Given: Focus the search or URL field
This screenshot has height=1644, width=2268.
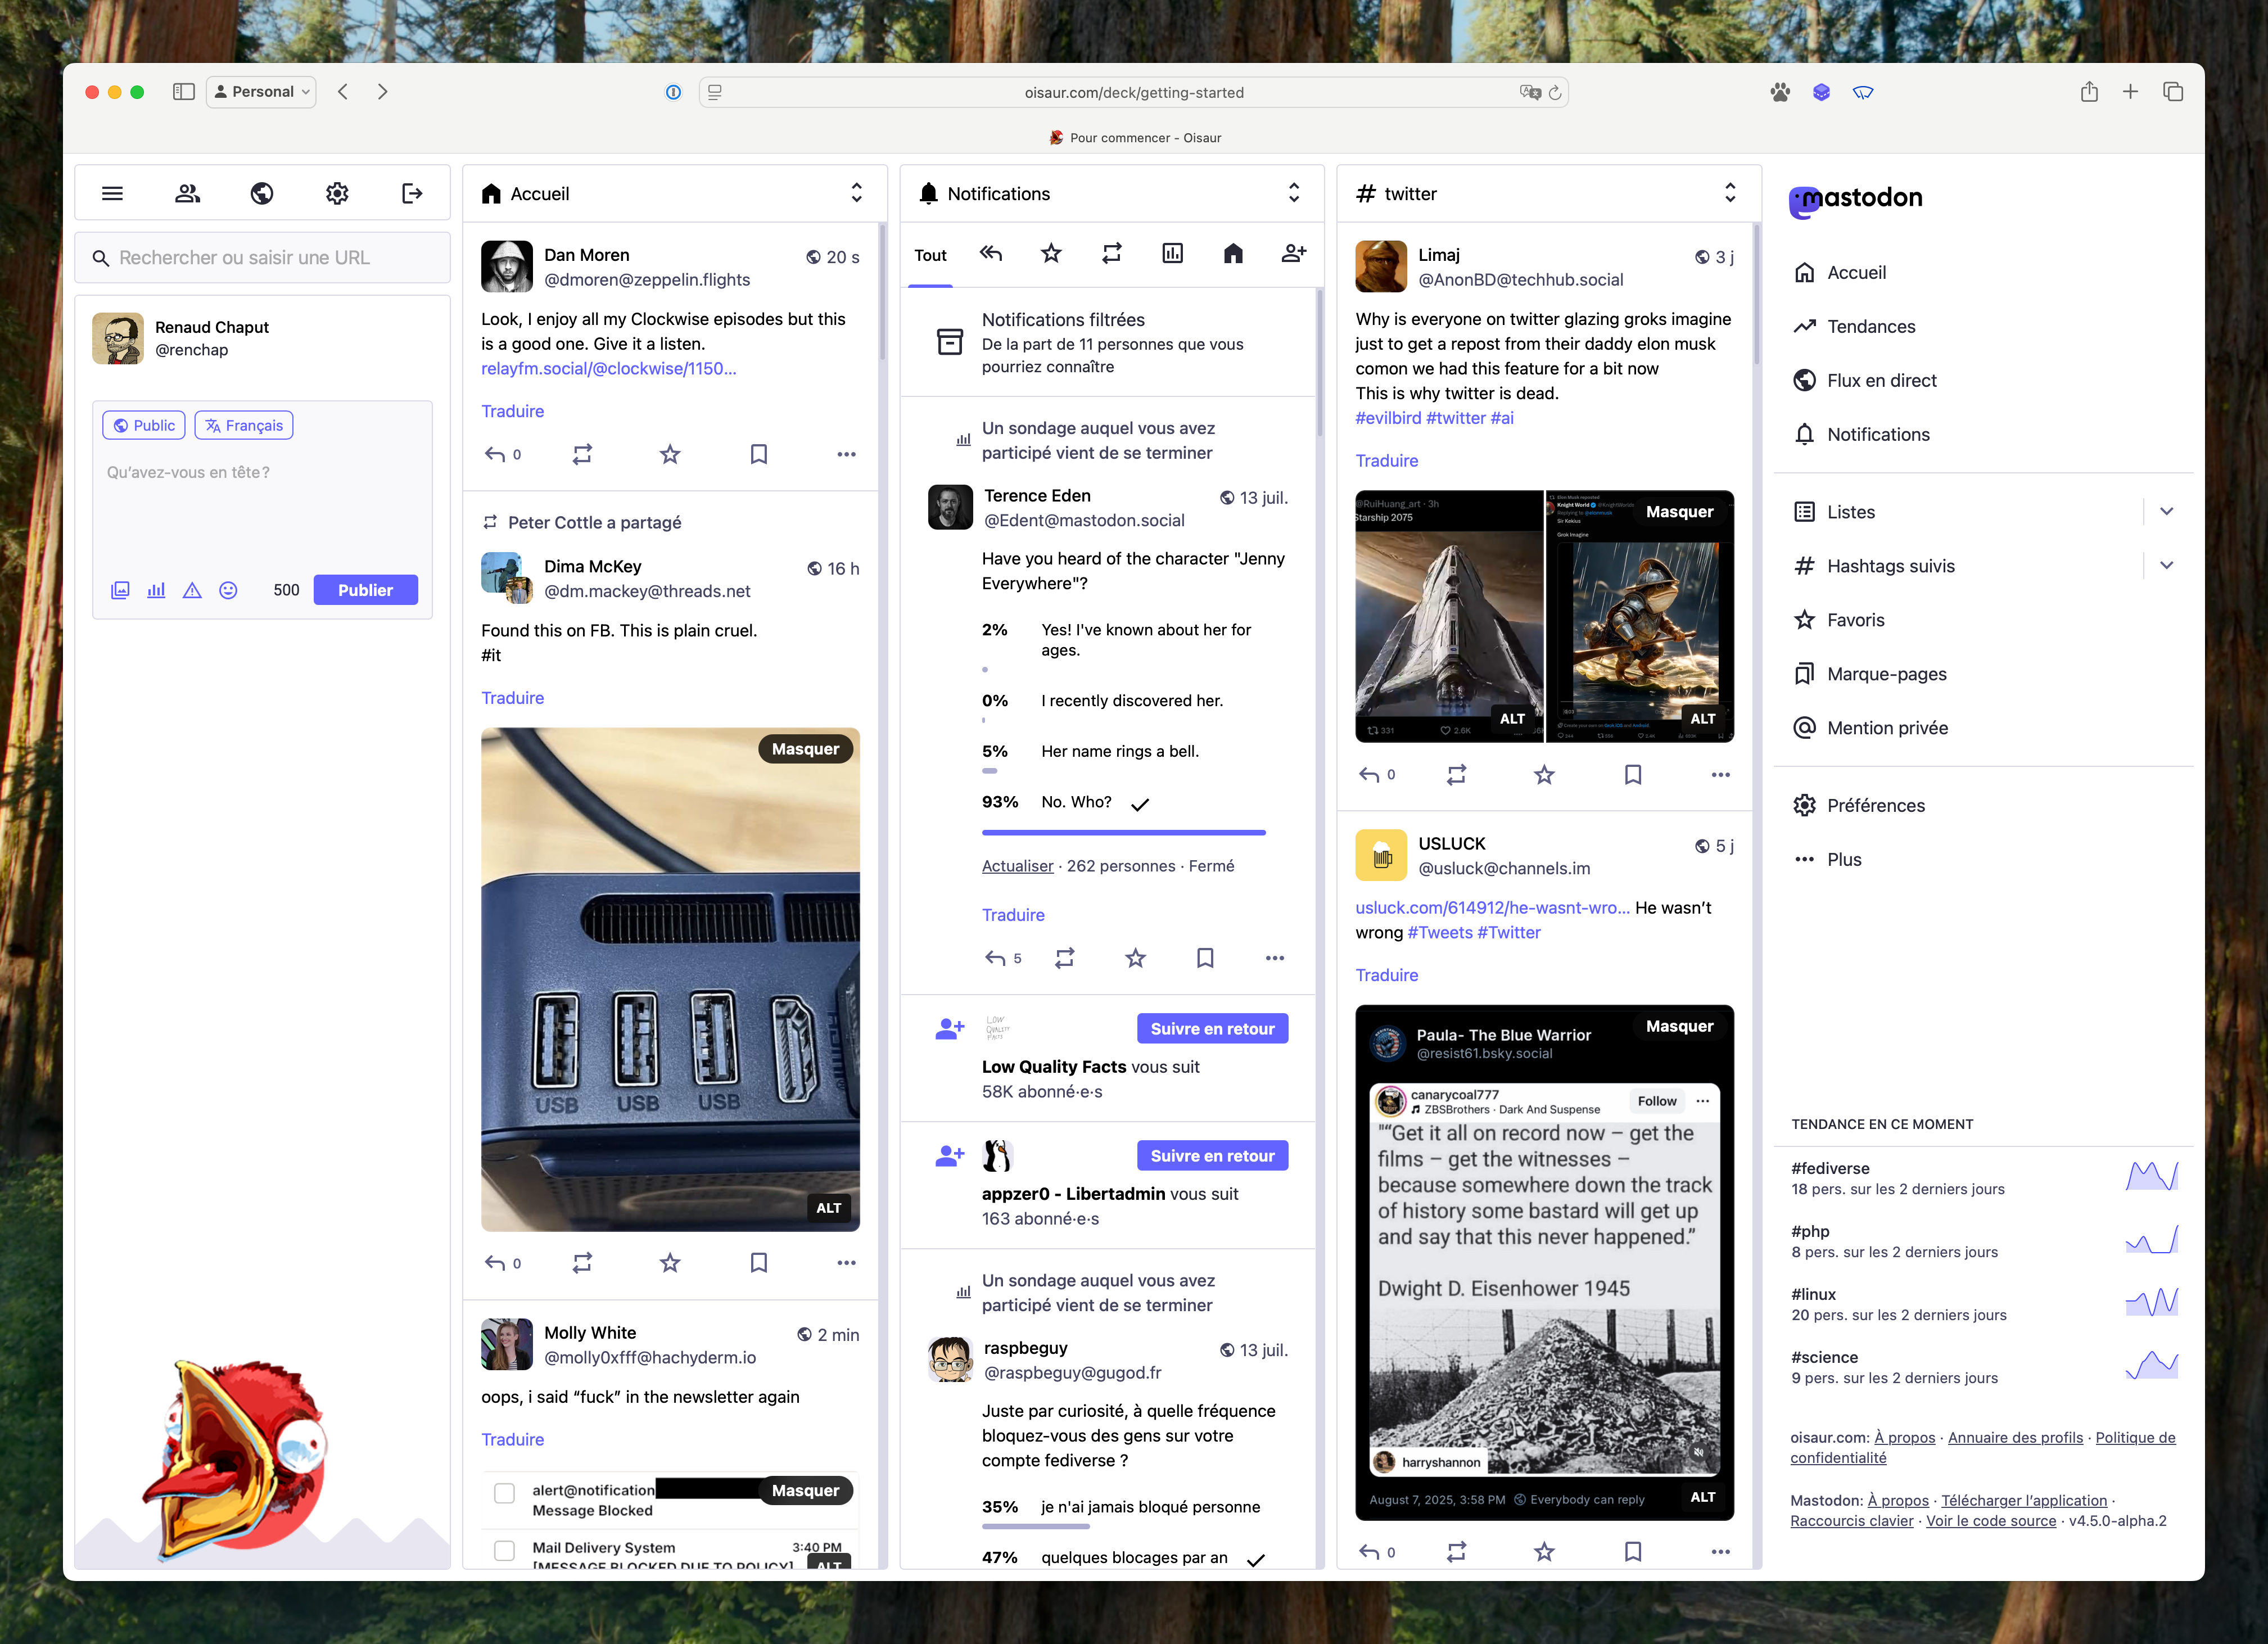Looking at the screenshot, I should [262, 257].
